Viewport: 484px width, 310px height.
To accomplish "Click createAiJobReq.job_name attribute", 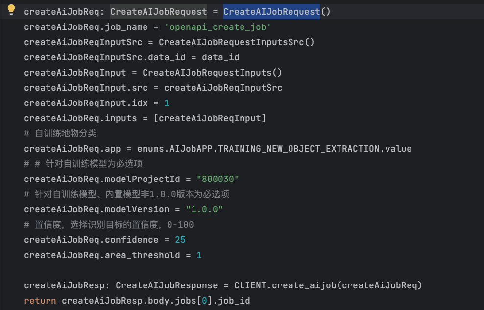I will pyautogui.click(x=86, y=27).
